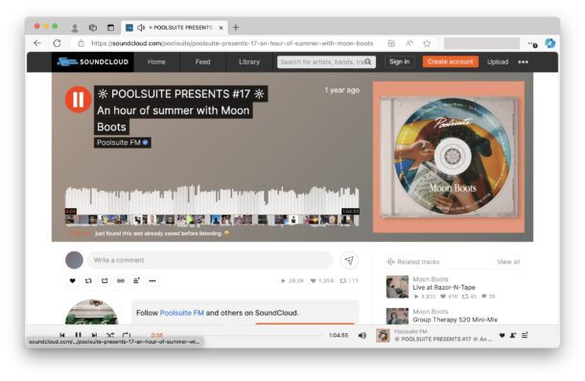Click the 111 reposts count

click(349, 280)
